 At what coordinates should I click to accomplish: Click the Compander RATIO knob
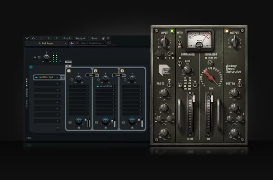click(187, 70)
